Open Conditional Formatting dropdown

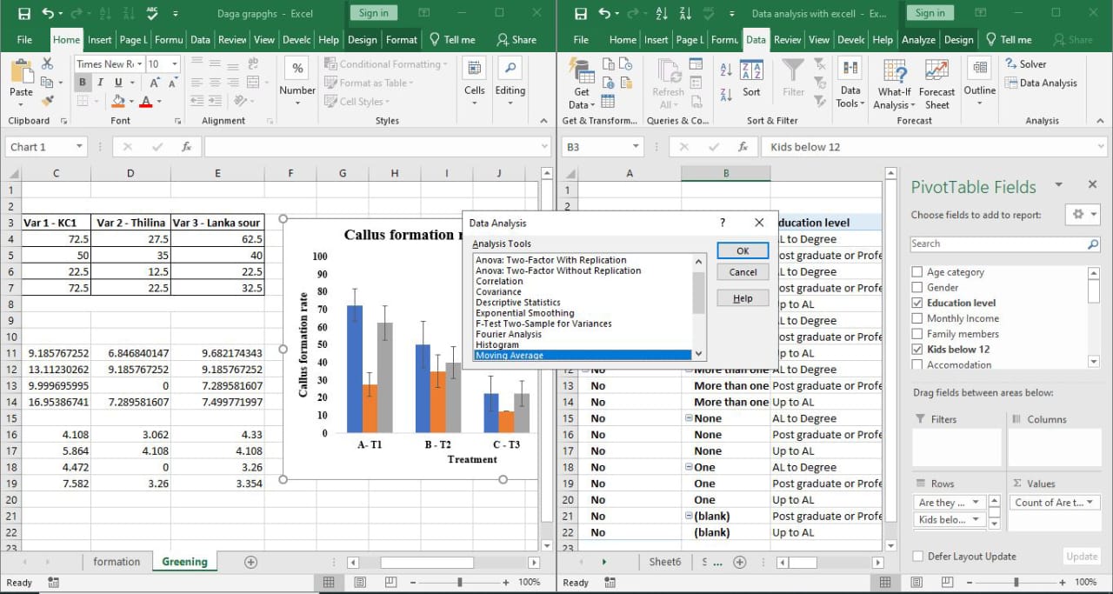click(385, 64)
